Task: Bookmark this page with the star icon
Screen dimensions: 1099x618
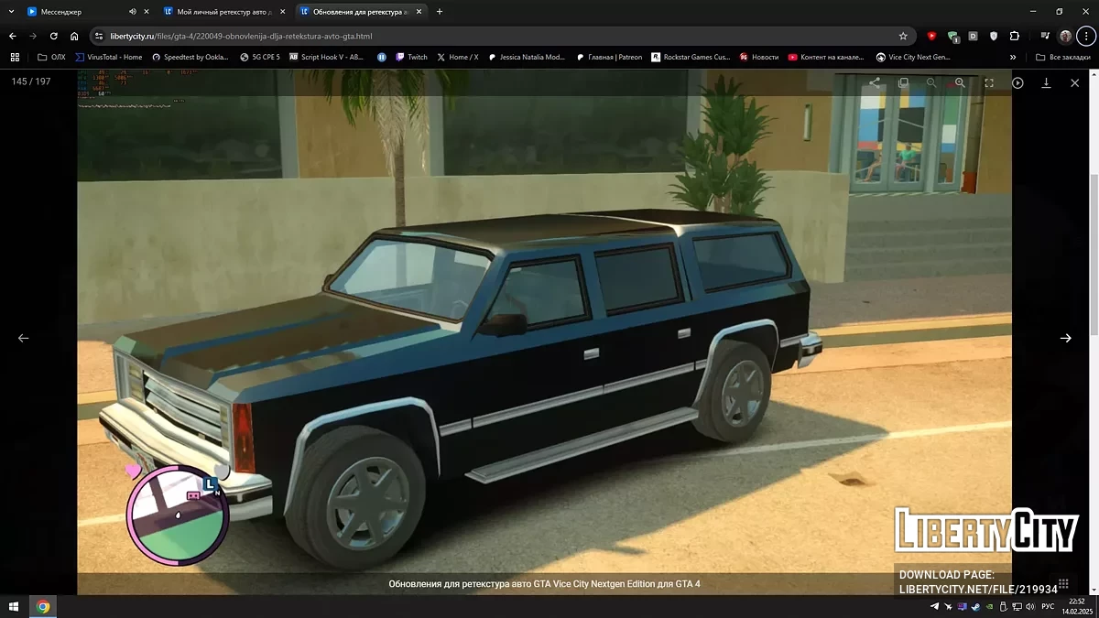Action: [x=903, y=36]
